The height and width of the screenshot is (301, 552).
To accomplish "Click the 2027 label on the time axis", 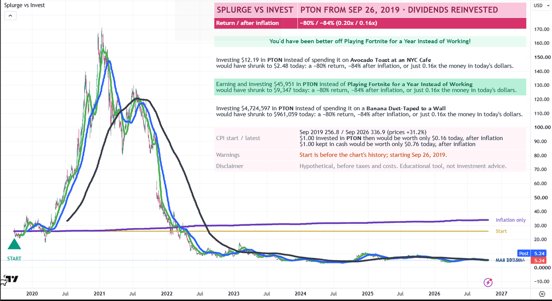I will [x=501, y=293].
